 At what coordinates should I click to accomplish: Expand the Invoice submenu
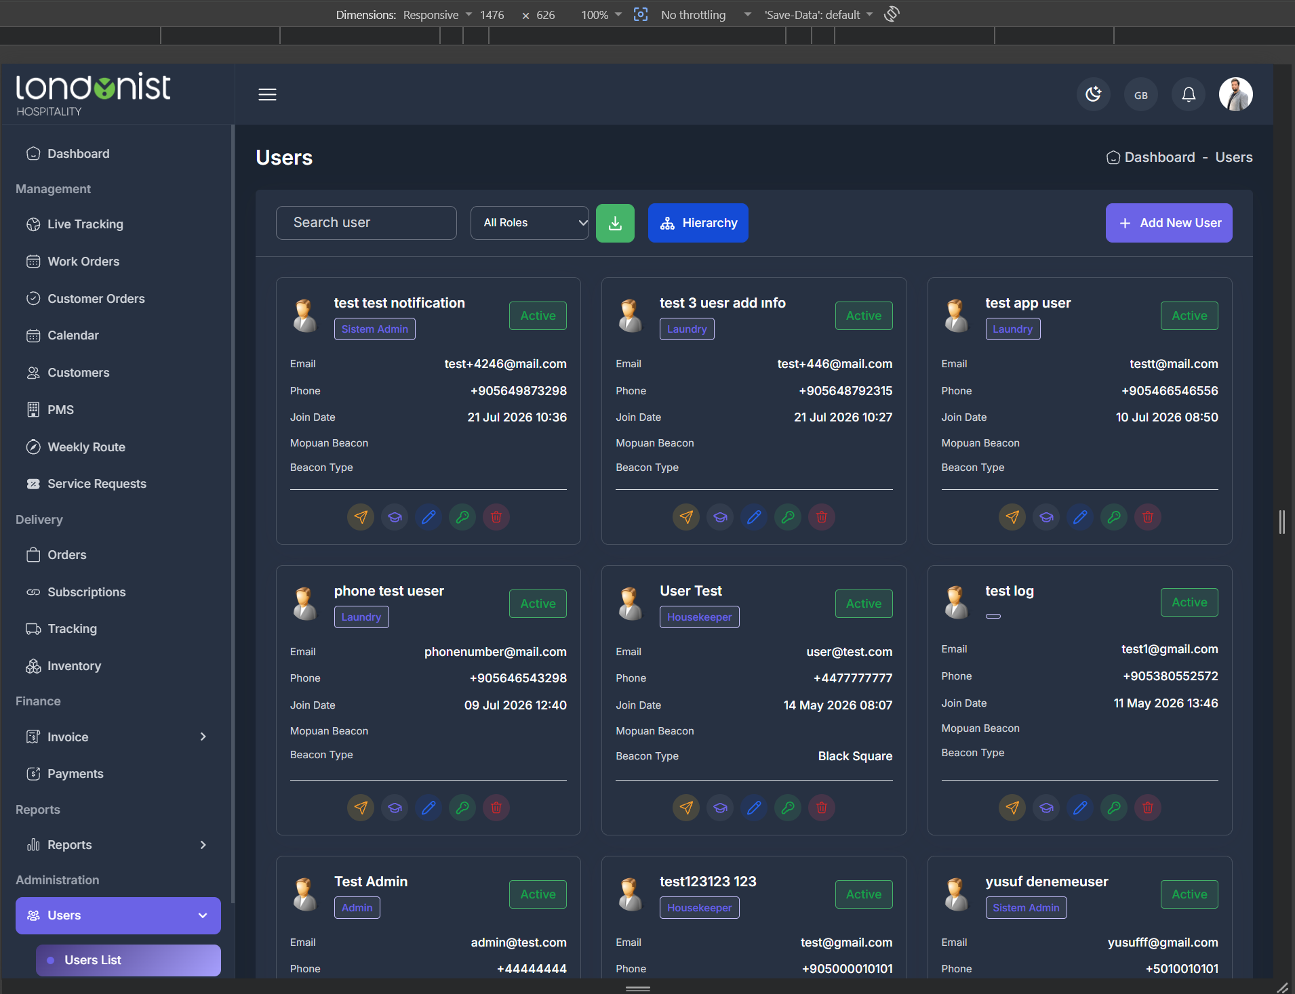pos(118,737)
